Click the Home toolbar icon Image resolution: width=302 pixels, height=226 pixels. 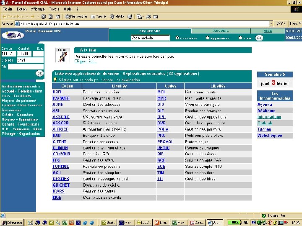click(57, 17)
